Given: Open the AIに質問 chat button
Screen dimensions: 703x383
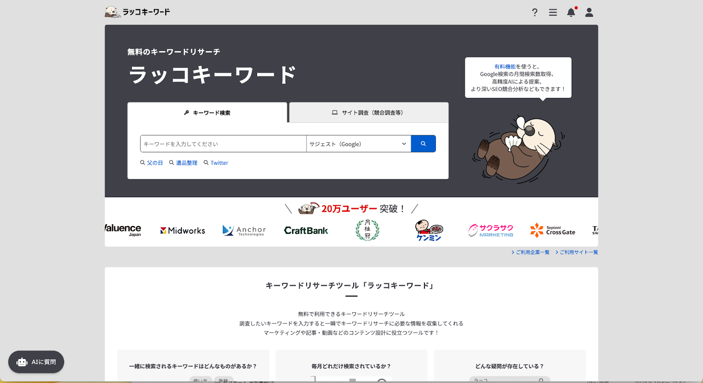Looking at the screenshot, I should pyautogui.click(x=36, y=362).
